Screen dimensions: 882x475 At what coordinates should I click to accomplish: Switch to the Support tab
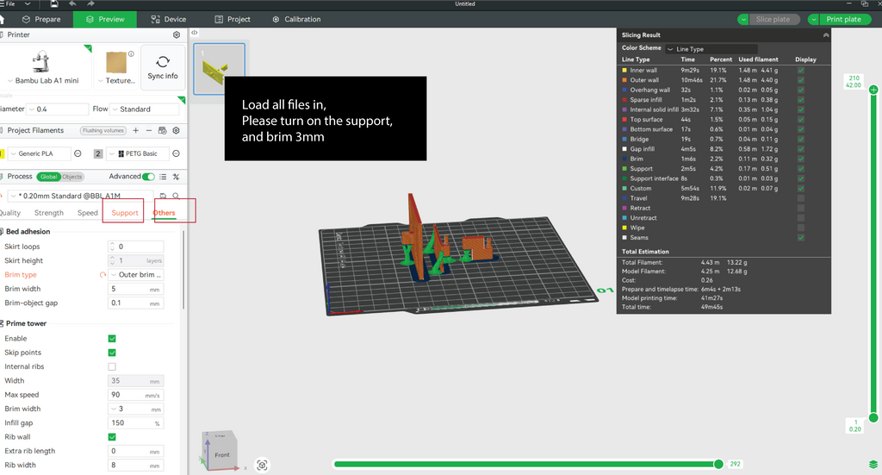coord(125,213)
